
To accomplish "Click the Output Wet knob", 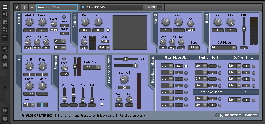I will (218, 22).
